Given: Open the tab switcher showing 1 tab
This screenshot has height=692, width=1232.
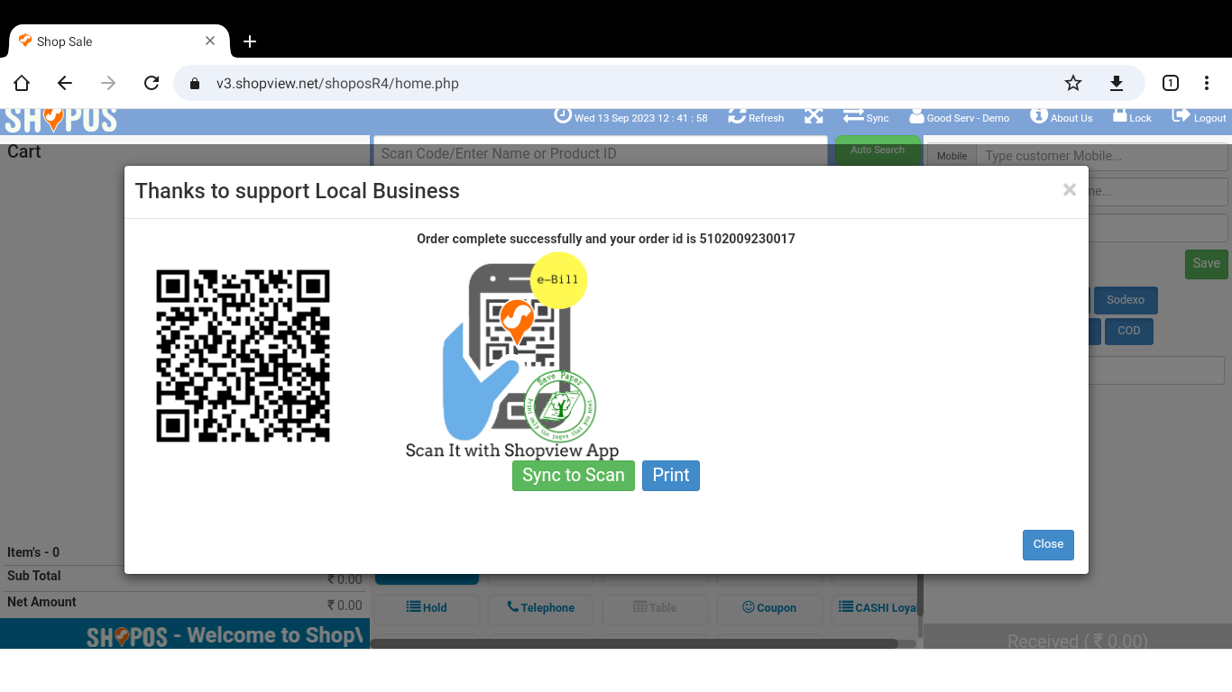Looking at the screenshot, I should pos(1170,83).
